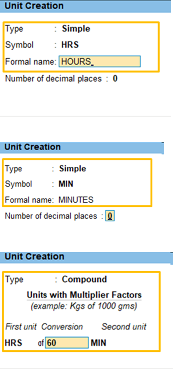Click the HRS symbol value

[70, 45]
